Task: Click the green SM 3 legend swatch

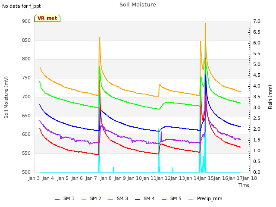Action: point(111,199)
